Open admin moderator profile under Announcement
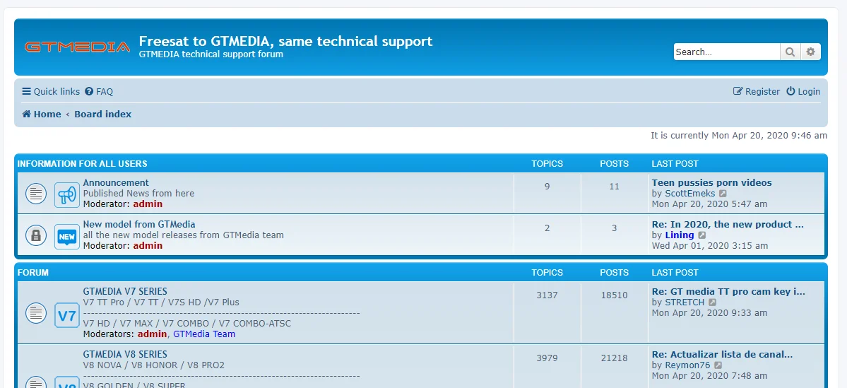Viewport: 847px width, 388px height. (x=148, y=204)
